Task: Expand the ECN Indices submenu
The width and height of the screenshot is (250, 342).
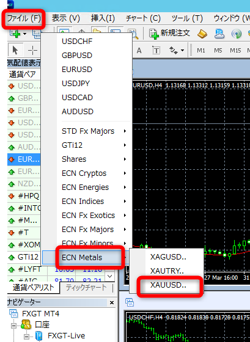Action: [86, 202]
